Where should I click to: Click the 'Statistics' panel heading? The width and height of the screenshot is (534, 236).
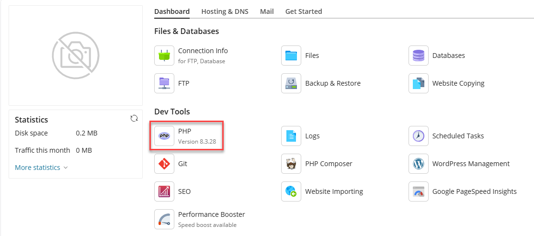click(31, 120)
